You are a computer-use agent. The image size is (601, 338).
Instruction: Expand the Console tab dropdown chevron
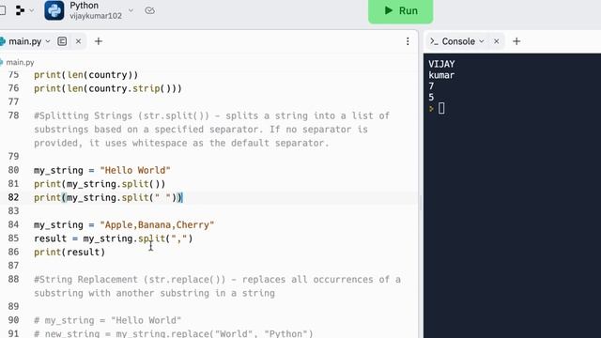tap(482, 41)
